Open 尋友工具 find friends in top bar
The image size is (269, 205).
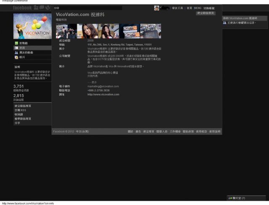point(177,8)
